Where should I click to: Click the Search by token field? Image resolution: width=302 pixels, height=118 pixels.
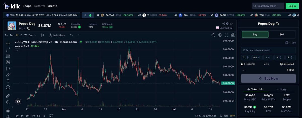click(x=268, y=6)
